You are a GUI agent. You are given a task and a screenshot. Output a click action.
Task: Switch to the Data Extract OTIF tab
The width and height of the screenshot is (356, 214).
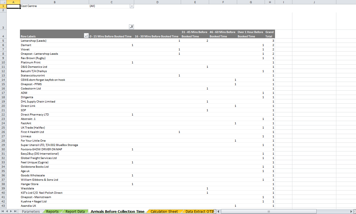(x=199, y=211)
